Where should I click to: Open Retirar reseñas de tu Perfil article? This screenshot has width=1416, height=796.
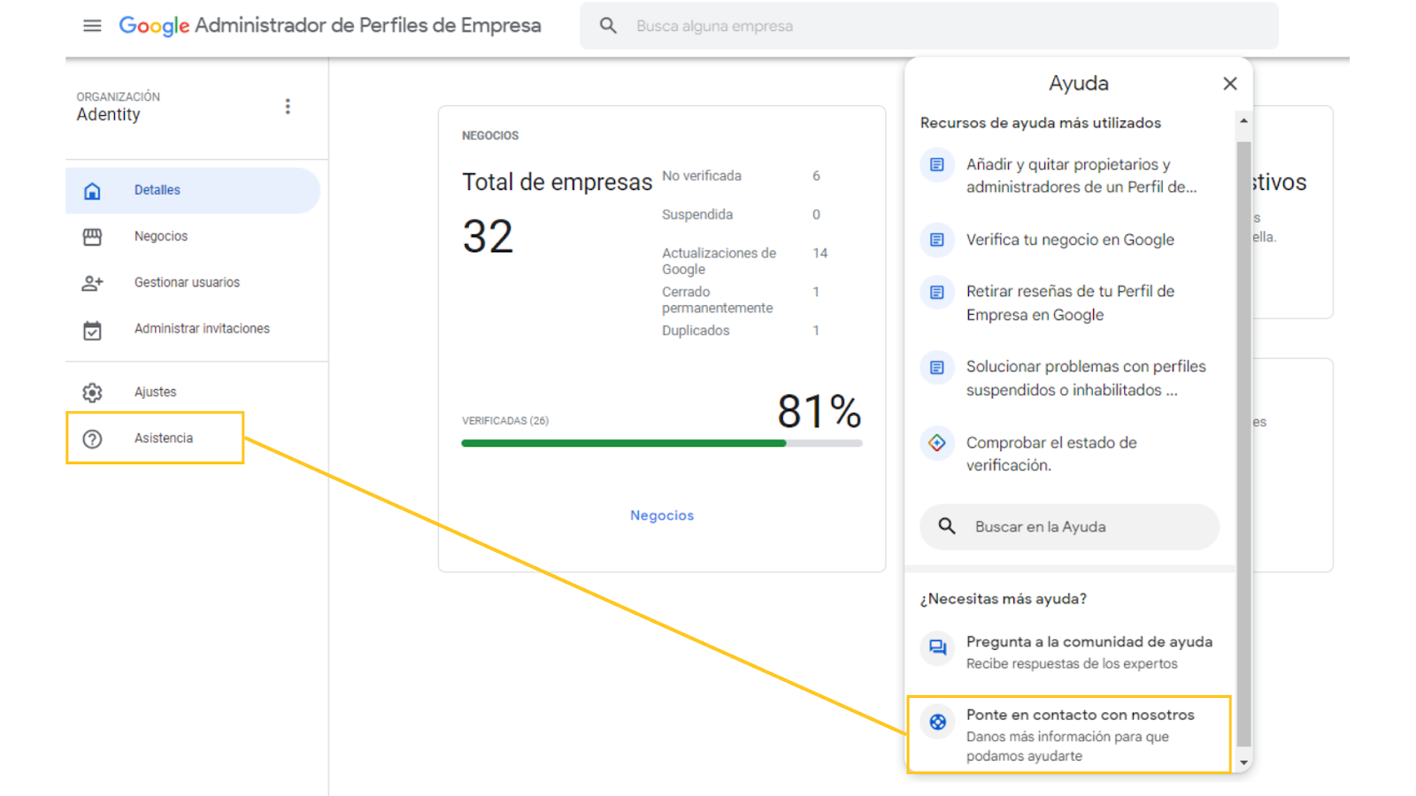(1069, 303)
